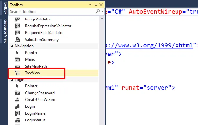Open the Resource View side tab
Image resolution: width=198 pixels, height=125 pixels.
[5, 31]
